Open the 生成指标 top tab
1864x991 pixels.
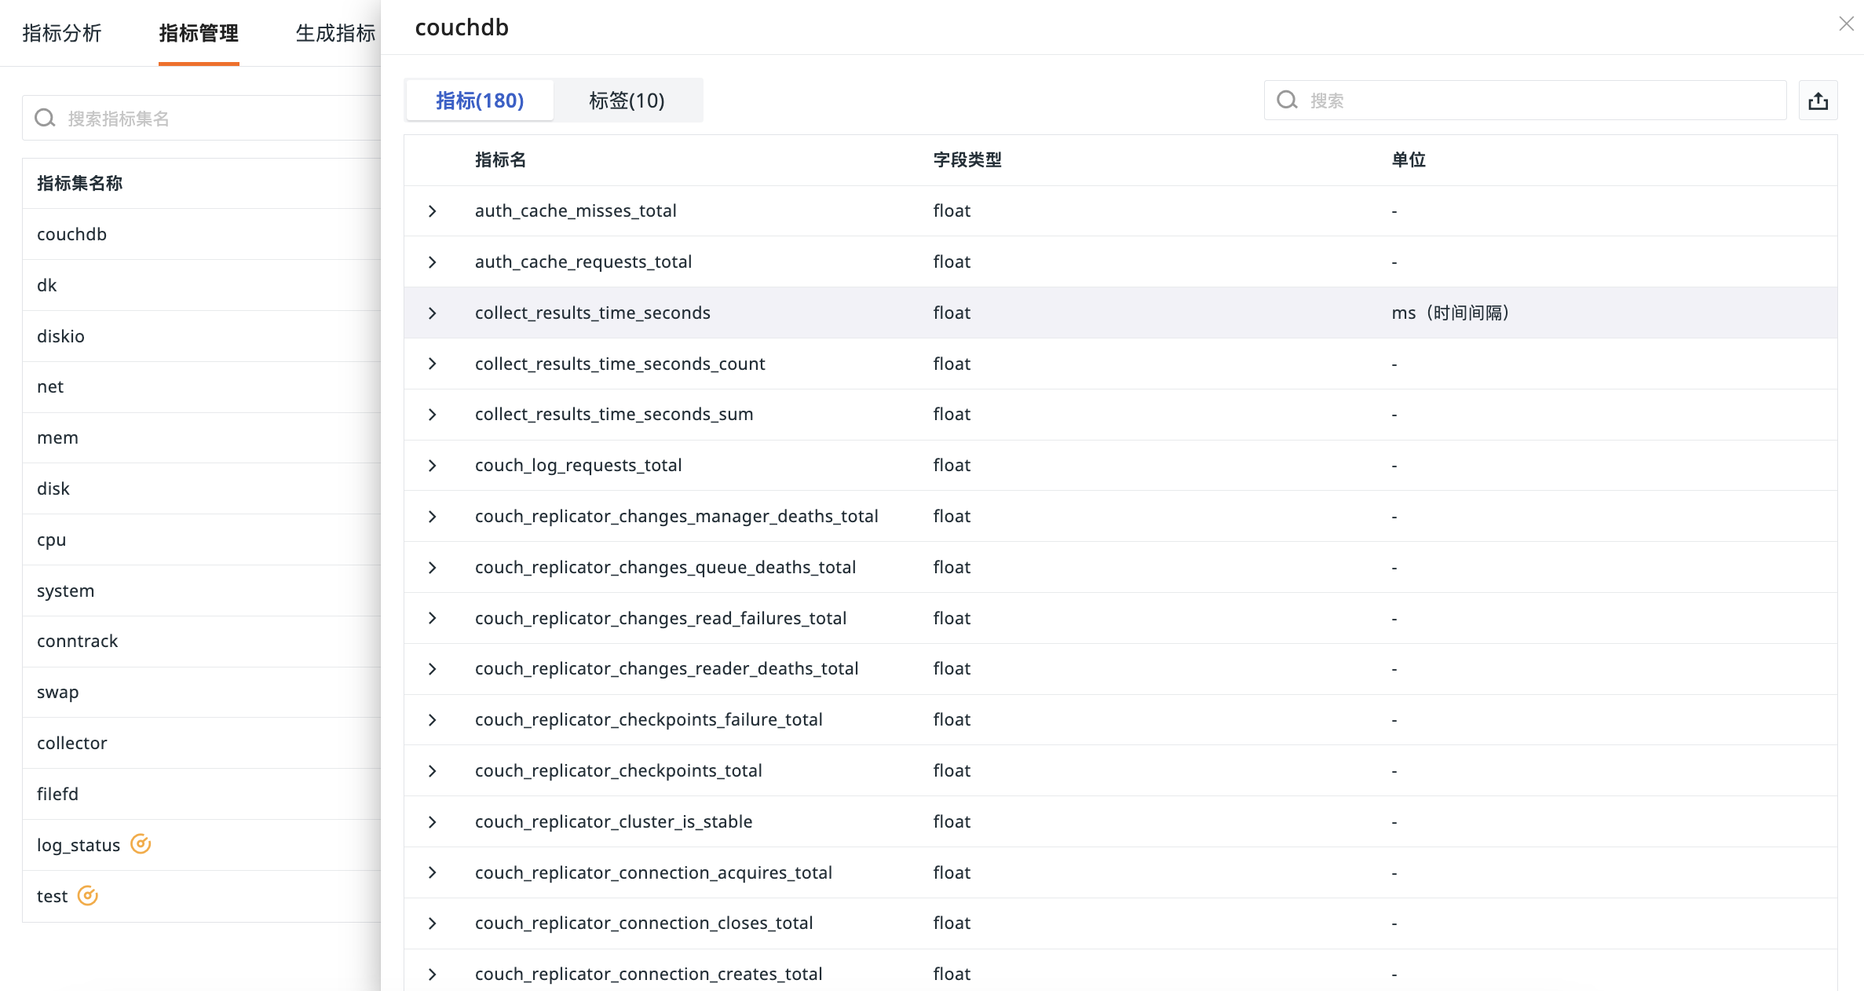click(x=335, y=33)
